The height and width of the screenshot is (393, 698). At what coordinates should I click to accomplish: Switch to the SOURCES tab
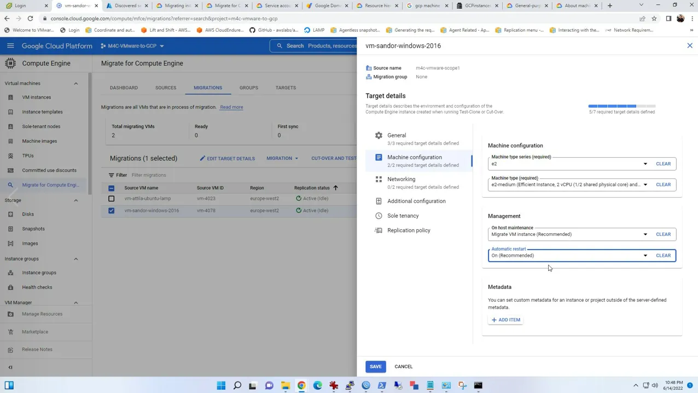[x=166, y=88]
